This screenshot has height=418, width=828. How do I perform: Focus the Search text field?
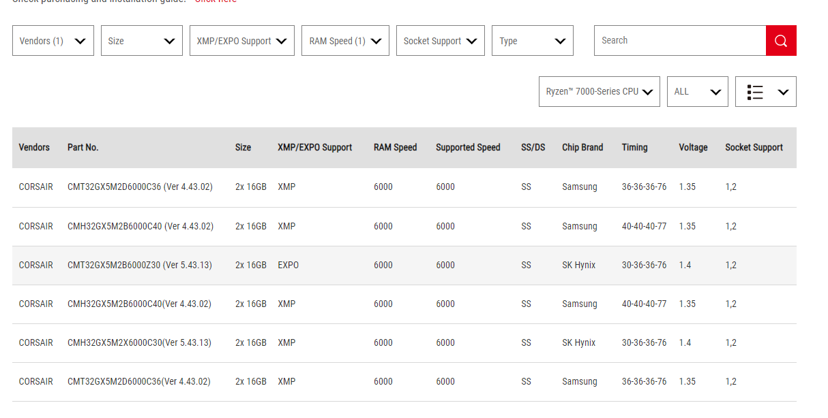coord(680,41)
